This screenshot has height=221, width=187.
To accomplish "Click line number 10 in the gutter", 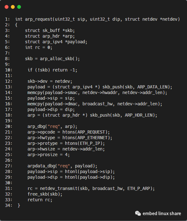I will (x=8, y=70).
